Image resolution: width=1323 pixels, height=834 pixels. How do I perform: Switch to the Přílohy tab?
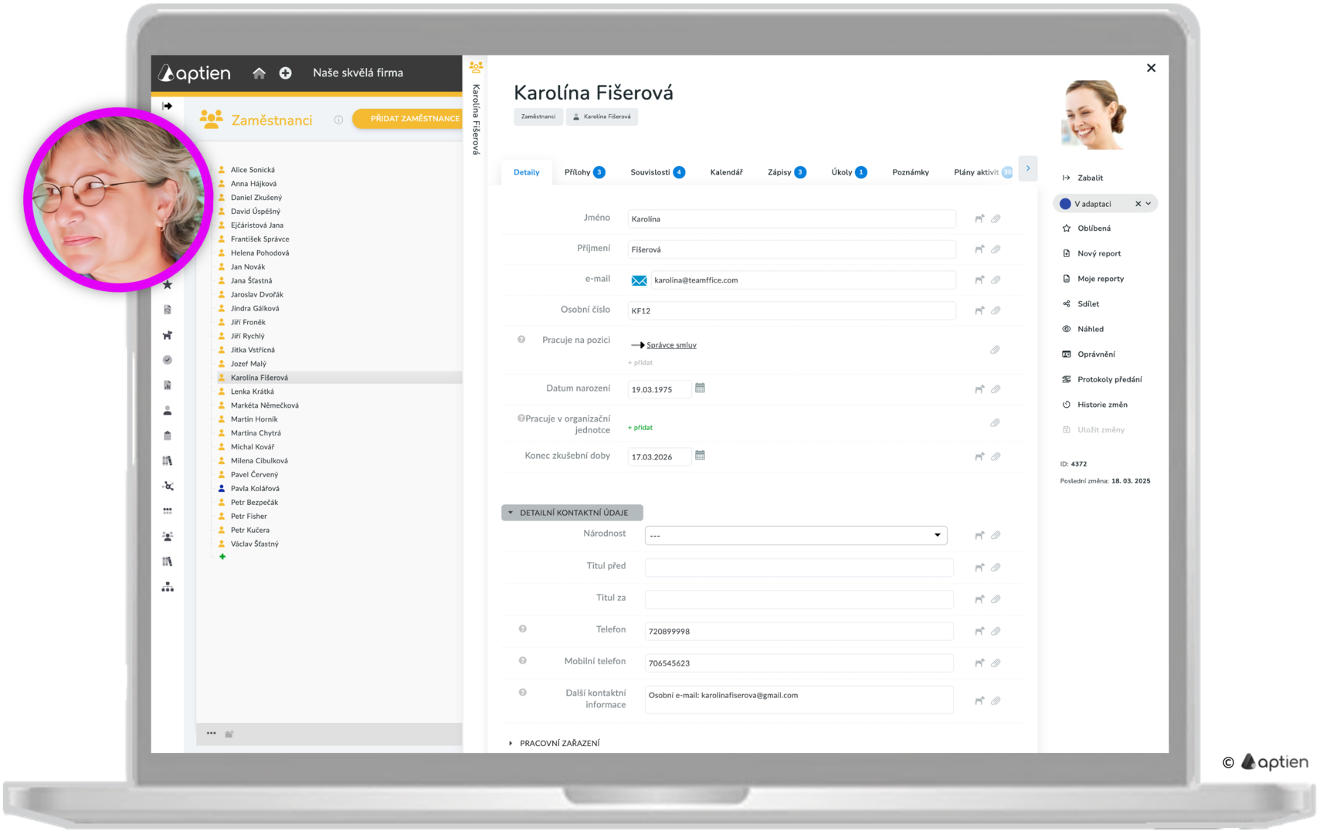[584, 172]
